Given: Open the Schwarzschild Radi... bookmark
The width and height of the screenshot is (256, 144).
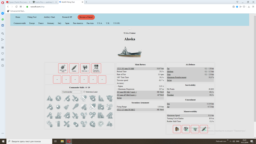Looking at the screenshot, I should (x=16, y=11).
